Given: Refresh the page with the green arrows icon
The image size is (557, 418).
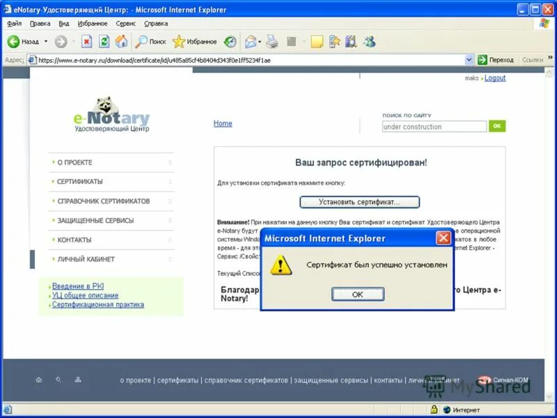Looking at the screenshot, I should coord(104,42).
